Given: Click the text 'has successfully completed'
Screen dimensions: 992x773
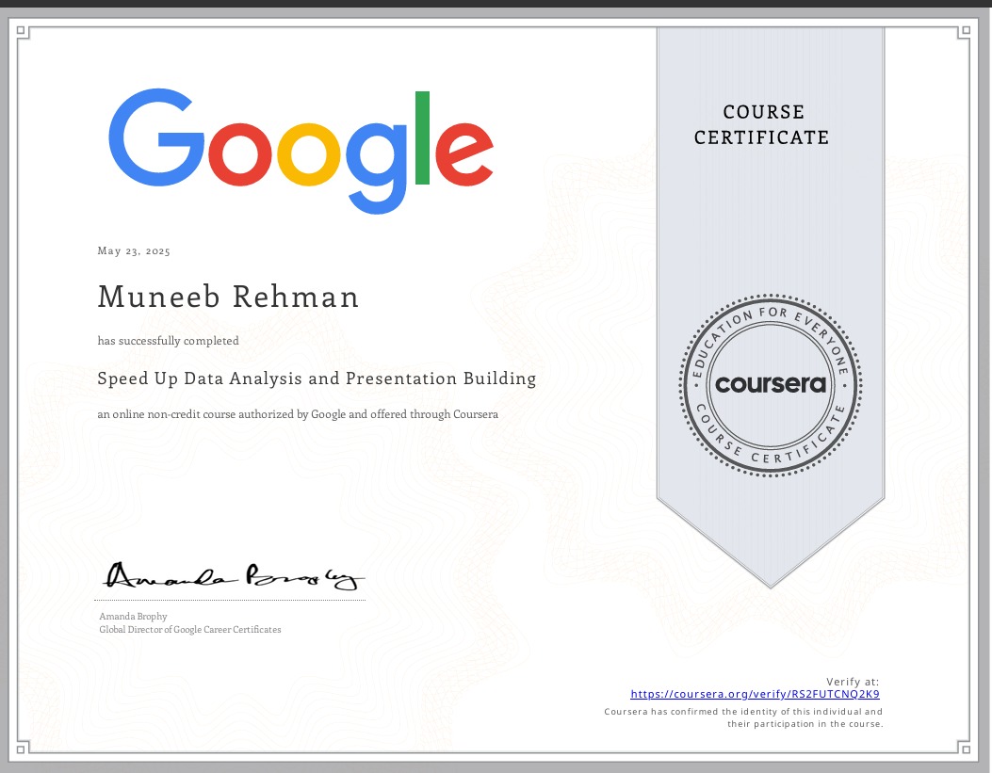Looking at the screenshot, I should (169, 341).
